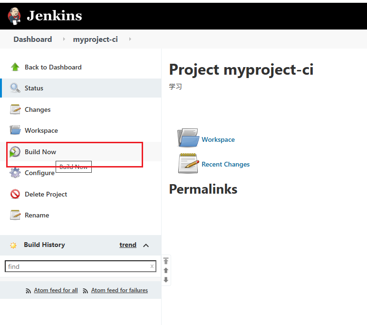Screen dimensions: 367x325
Task: Open Back to Dashboard link
Action: (x=53, y=67)
